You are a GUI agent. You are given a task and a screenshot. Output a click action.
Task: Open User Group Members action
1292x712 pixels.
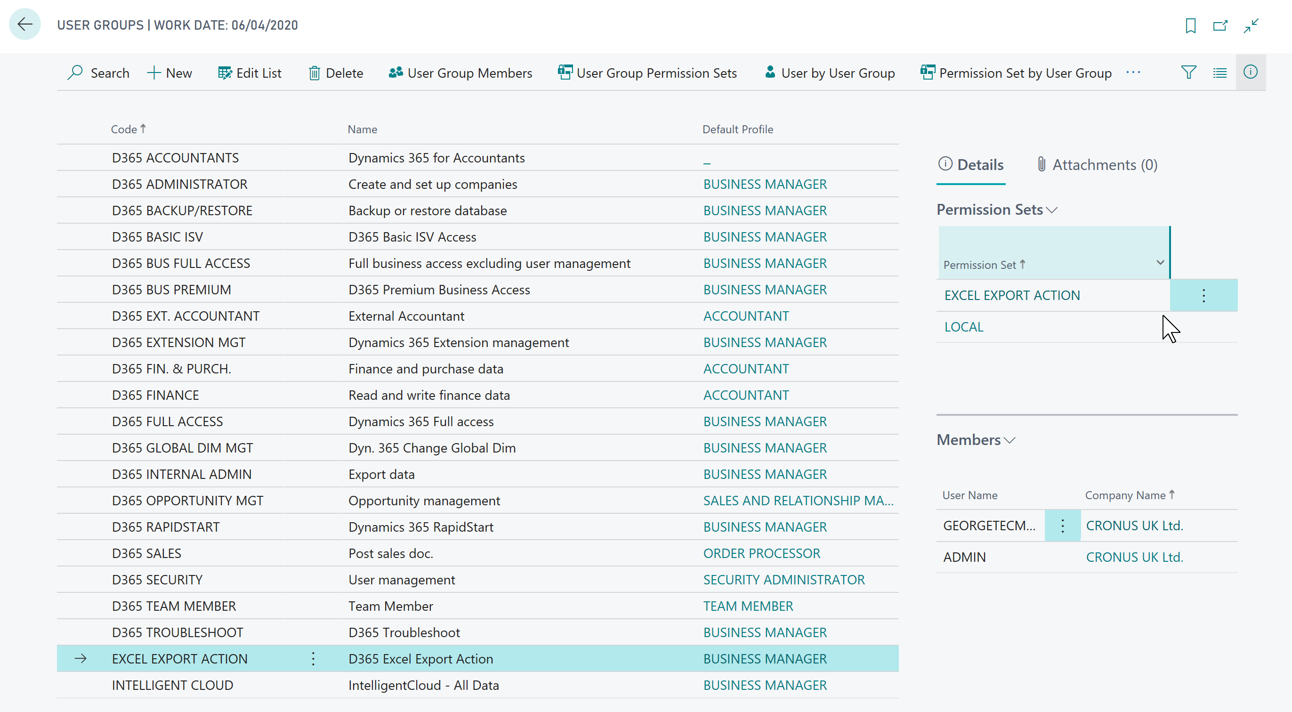460,73
